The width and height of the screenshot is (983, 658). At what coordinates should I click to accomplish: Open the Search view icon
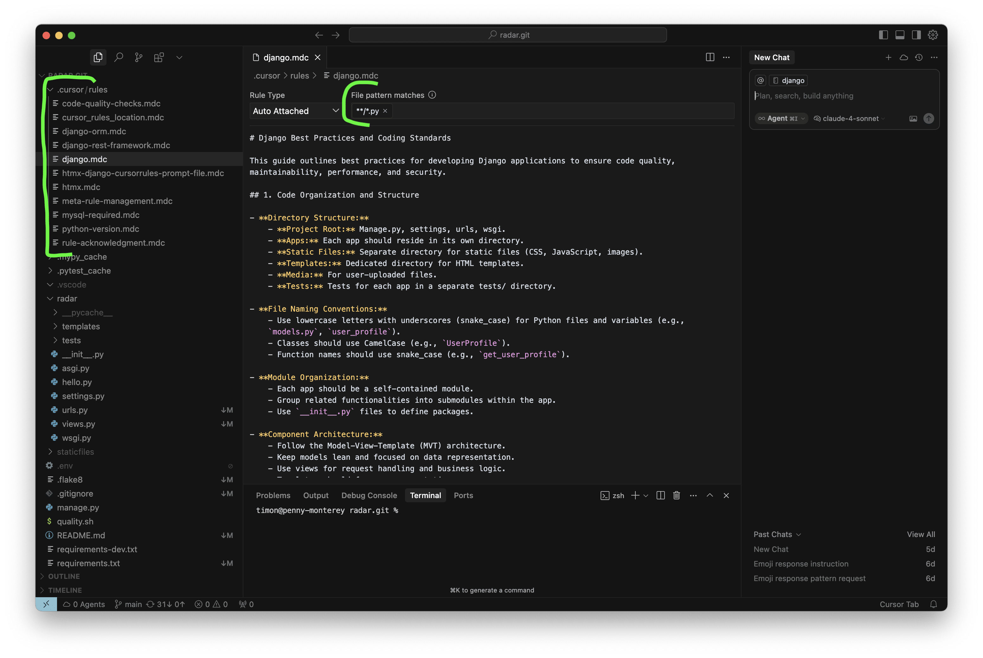coord(119,58)
